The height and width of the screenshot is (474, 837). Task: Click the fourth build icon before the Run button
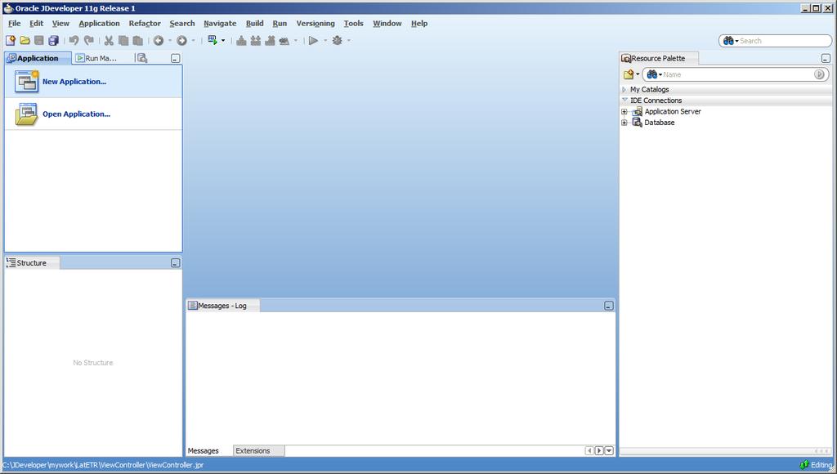pos(284,41)
